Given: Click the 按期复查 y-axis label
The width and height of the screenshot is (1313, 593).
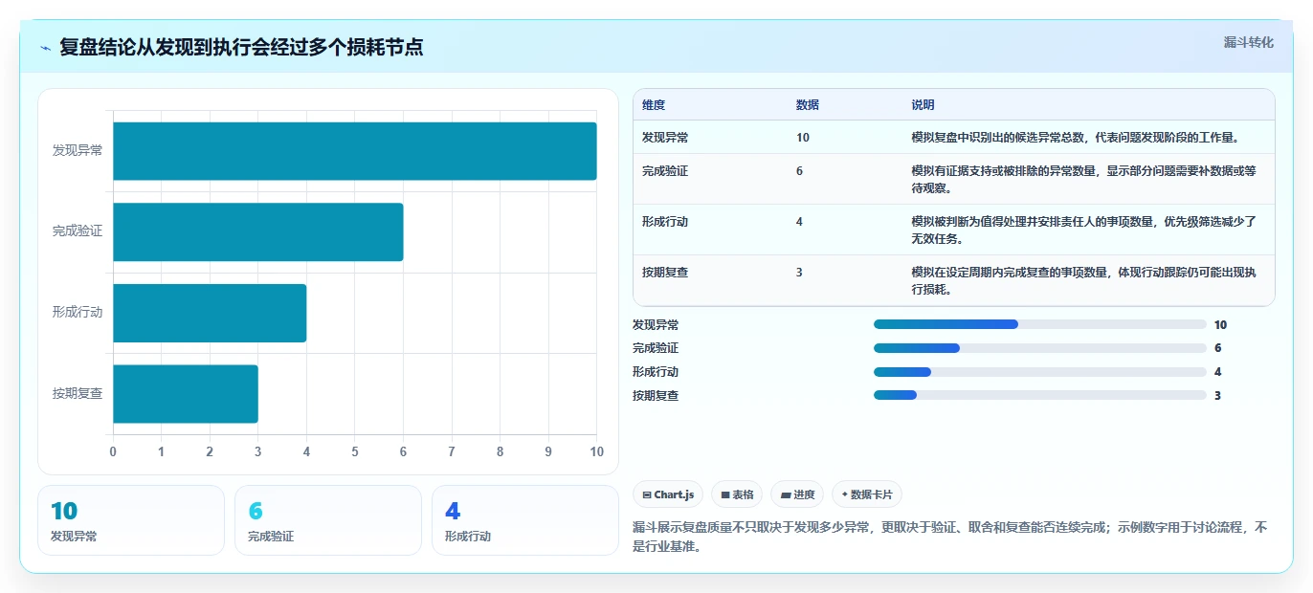Looking at the screenshot, I should pyautogui.click(x=78, y=393).
